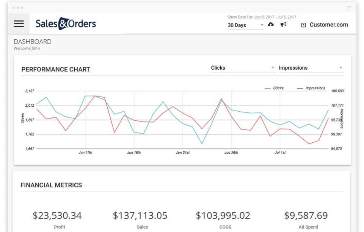
Task: Click the cloud sync icon
Action: point(271,25)
